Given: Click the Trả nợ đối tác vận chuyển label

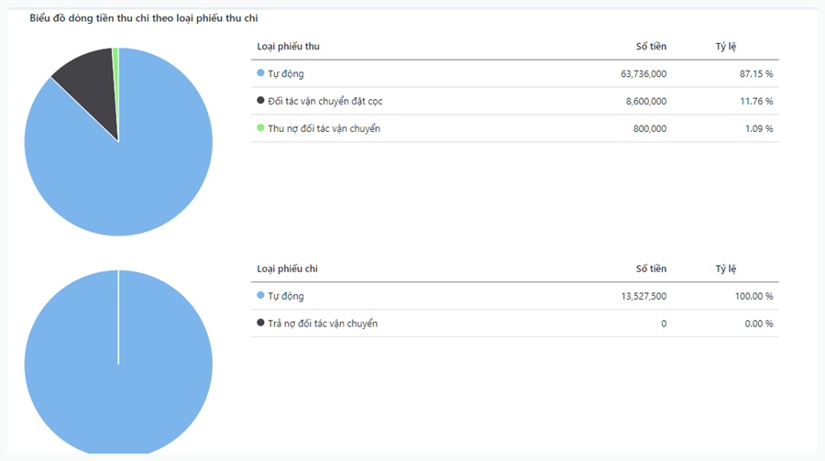Looking at the screenshot, I should (322, 324).
